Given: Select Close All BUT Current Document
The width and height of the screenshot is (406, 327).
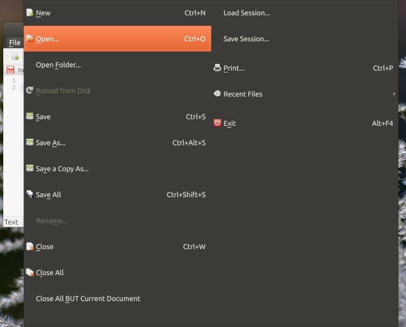Looking at the screenshot, I should [117, 298].
